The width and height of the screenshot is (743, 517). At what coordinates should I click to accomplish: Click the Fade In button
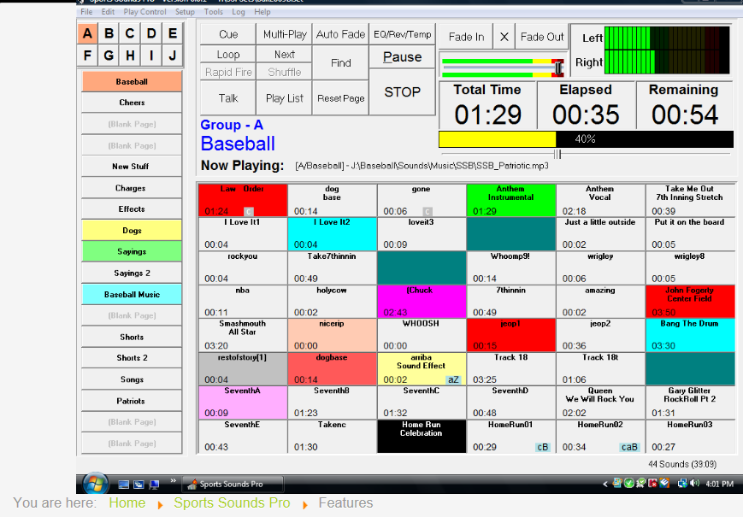click(x=466, y=37)
